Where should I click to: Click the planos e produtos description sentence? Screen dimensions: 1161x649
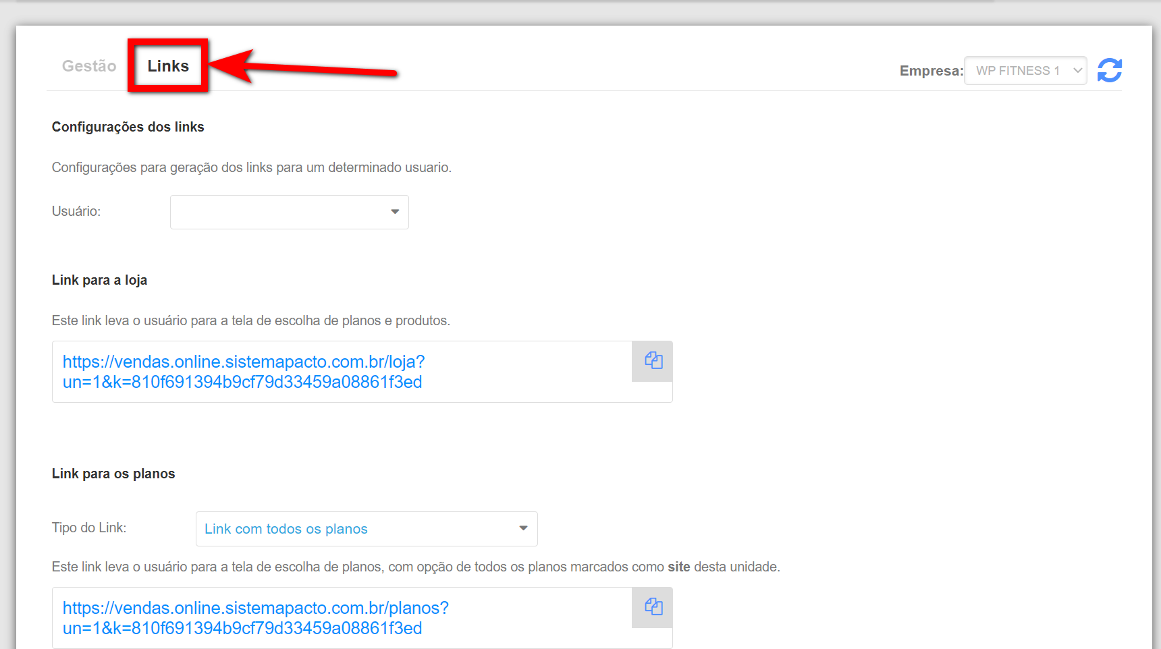250,320
